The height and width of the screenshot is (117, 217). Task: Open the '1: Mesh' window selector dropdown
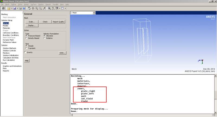coord(94,13)
